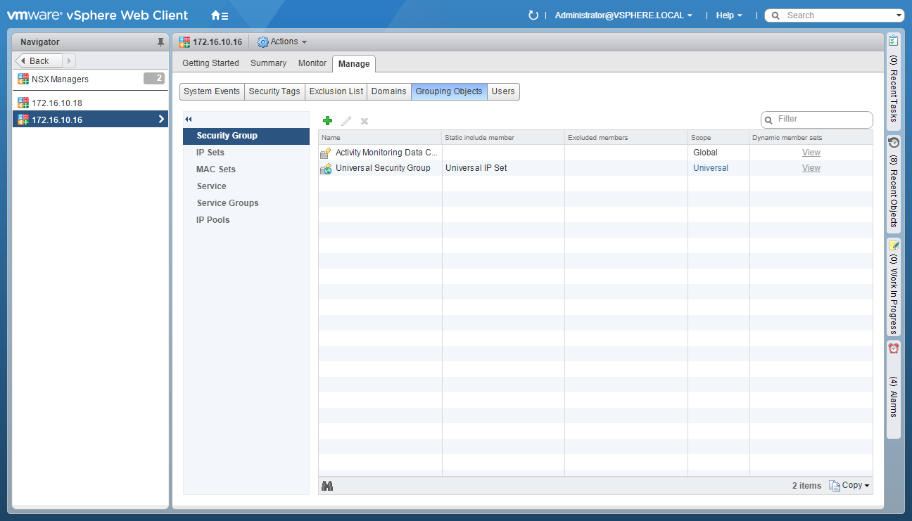Image resolution: width=912 pixels, height=521 pixels.
Task: Click the Filter input field
Action: [821, 120]
